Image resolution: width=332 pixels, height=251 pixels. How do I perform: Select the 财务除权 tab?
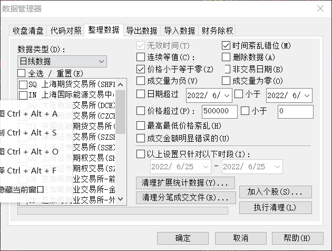point(217,31)
